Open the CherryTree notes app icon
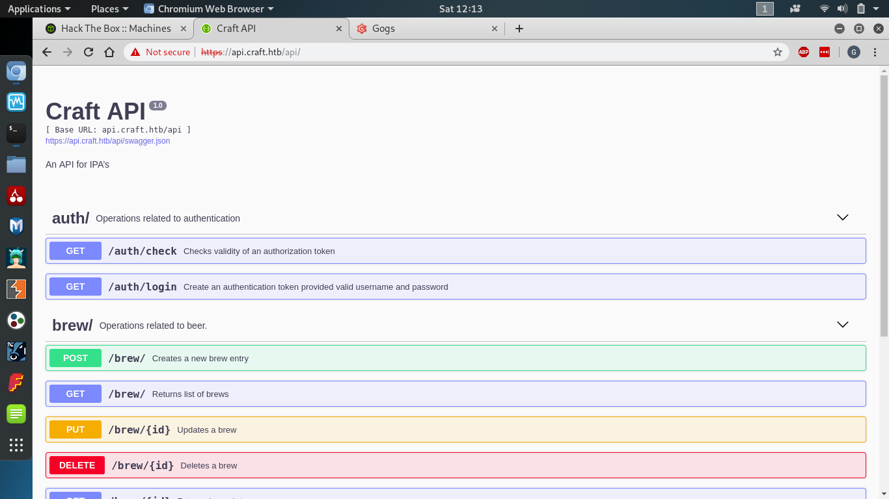Viewport: 889px width, 499px height. tap(16, 196)
